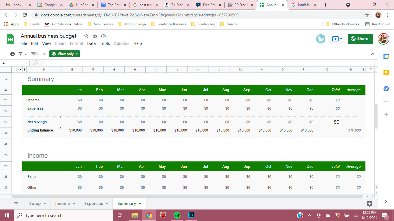
Task: Open Google Calendar side panel
Action: 386,56
